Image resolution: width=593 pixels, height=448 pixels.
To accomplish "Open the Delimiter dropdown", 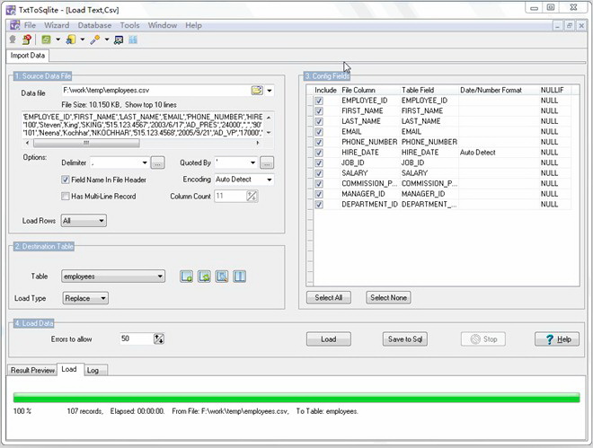I will (x=145, y=163).
